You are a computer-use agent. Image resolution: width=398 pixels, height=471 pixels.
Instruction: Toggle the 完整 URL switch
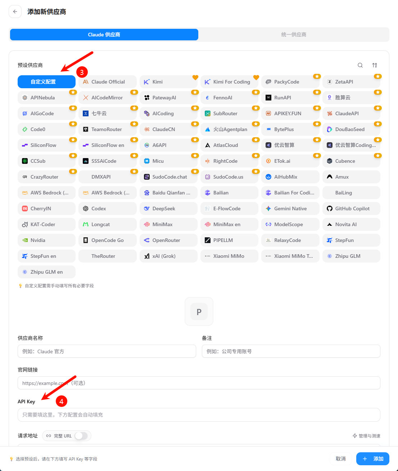(81, 436)
